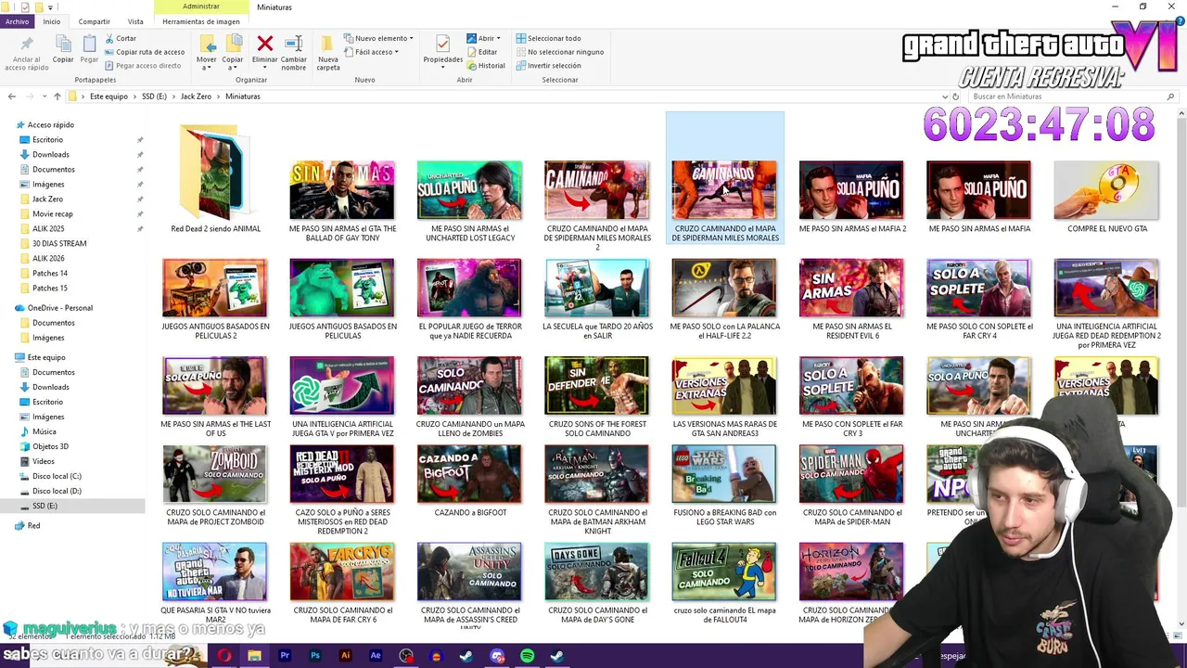The height and width of the screenshot is (668, 1187).
Task: Expand the Fácil acceso dropdown
Action: click(x=372, y=52)
